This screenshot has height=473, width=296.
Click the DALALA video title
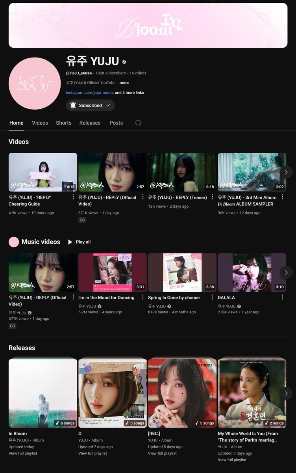tap(226, 298)
